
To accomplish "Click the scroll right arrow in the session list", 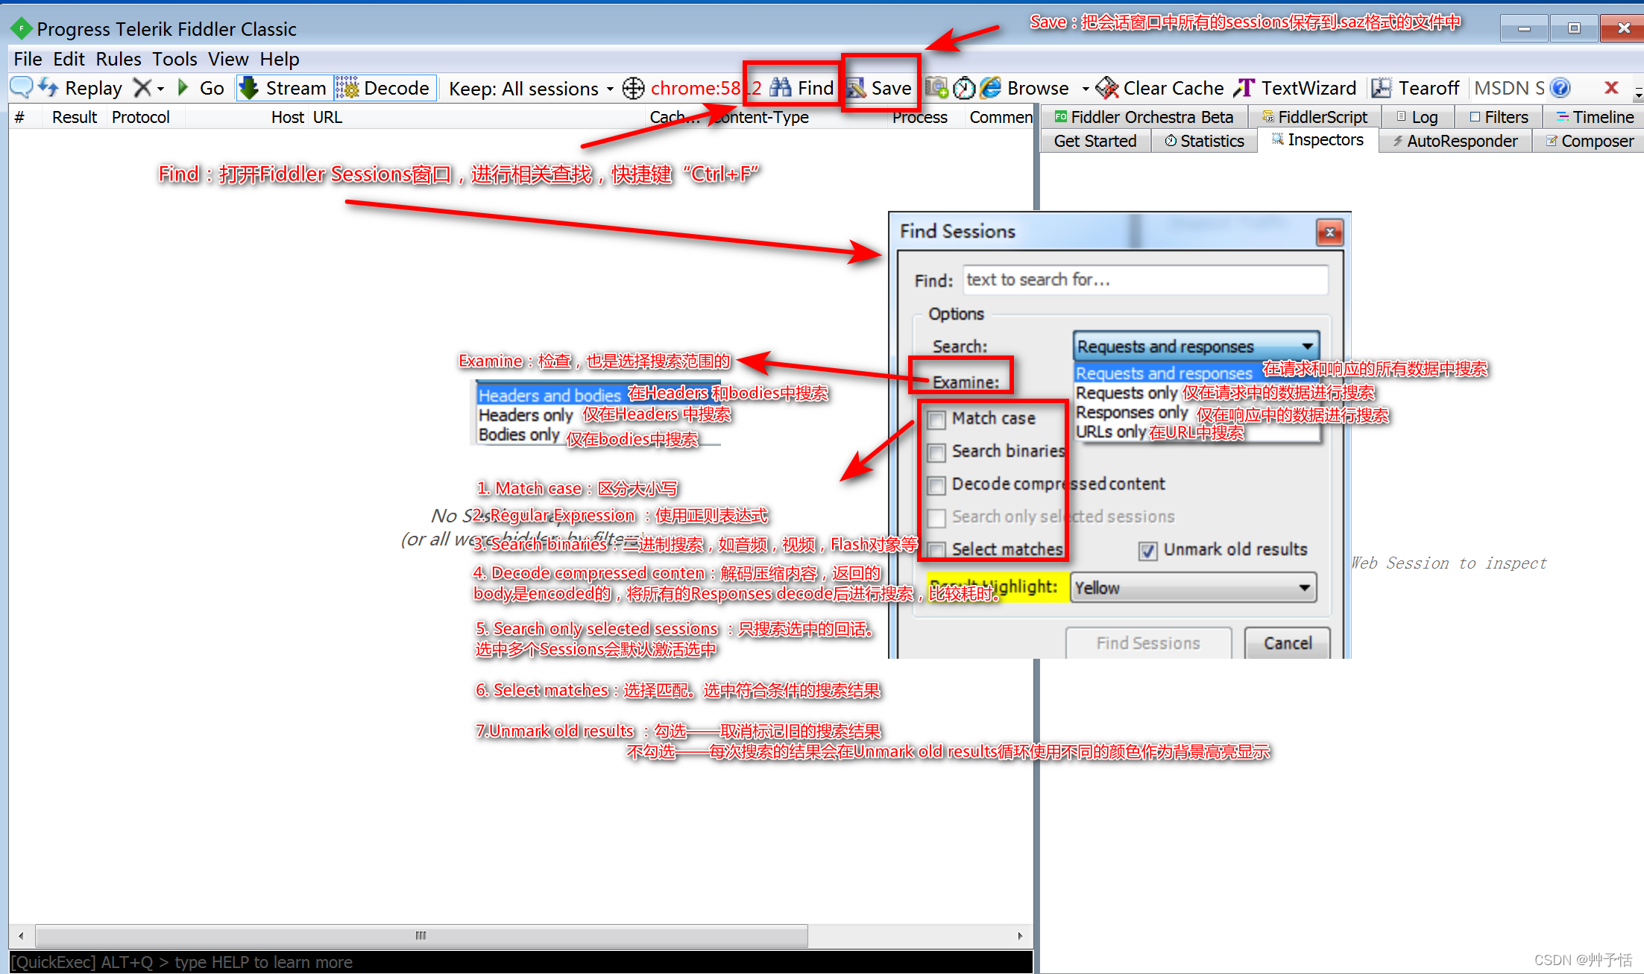I will (x=1020, y=935).
